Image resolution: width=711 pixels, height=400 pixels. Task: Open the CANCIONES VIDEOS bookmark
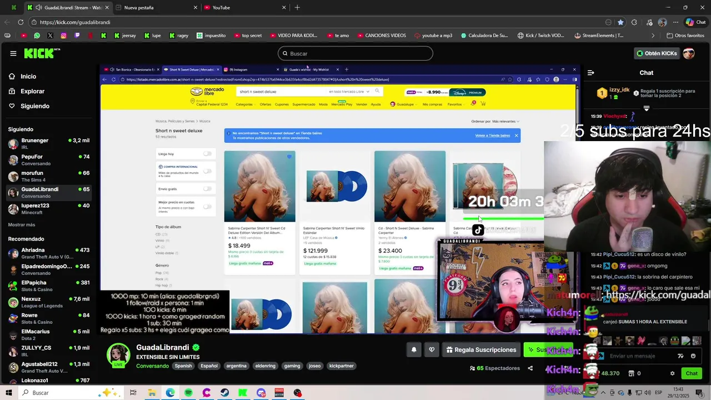point(381,36)
